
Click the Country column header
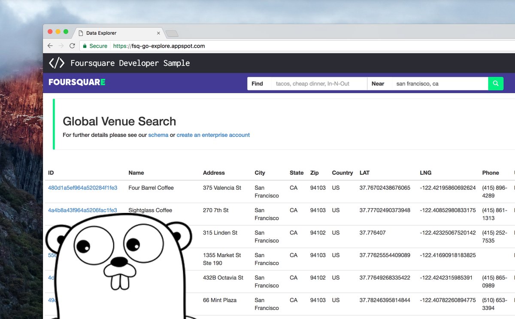pos(342,173)
